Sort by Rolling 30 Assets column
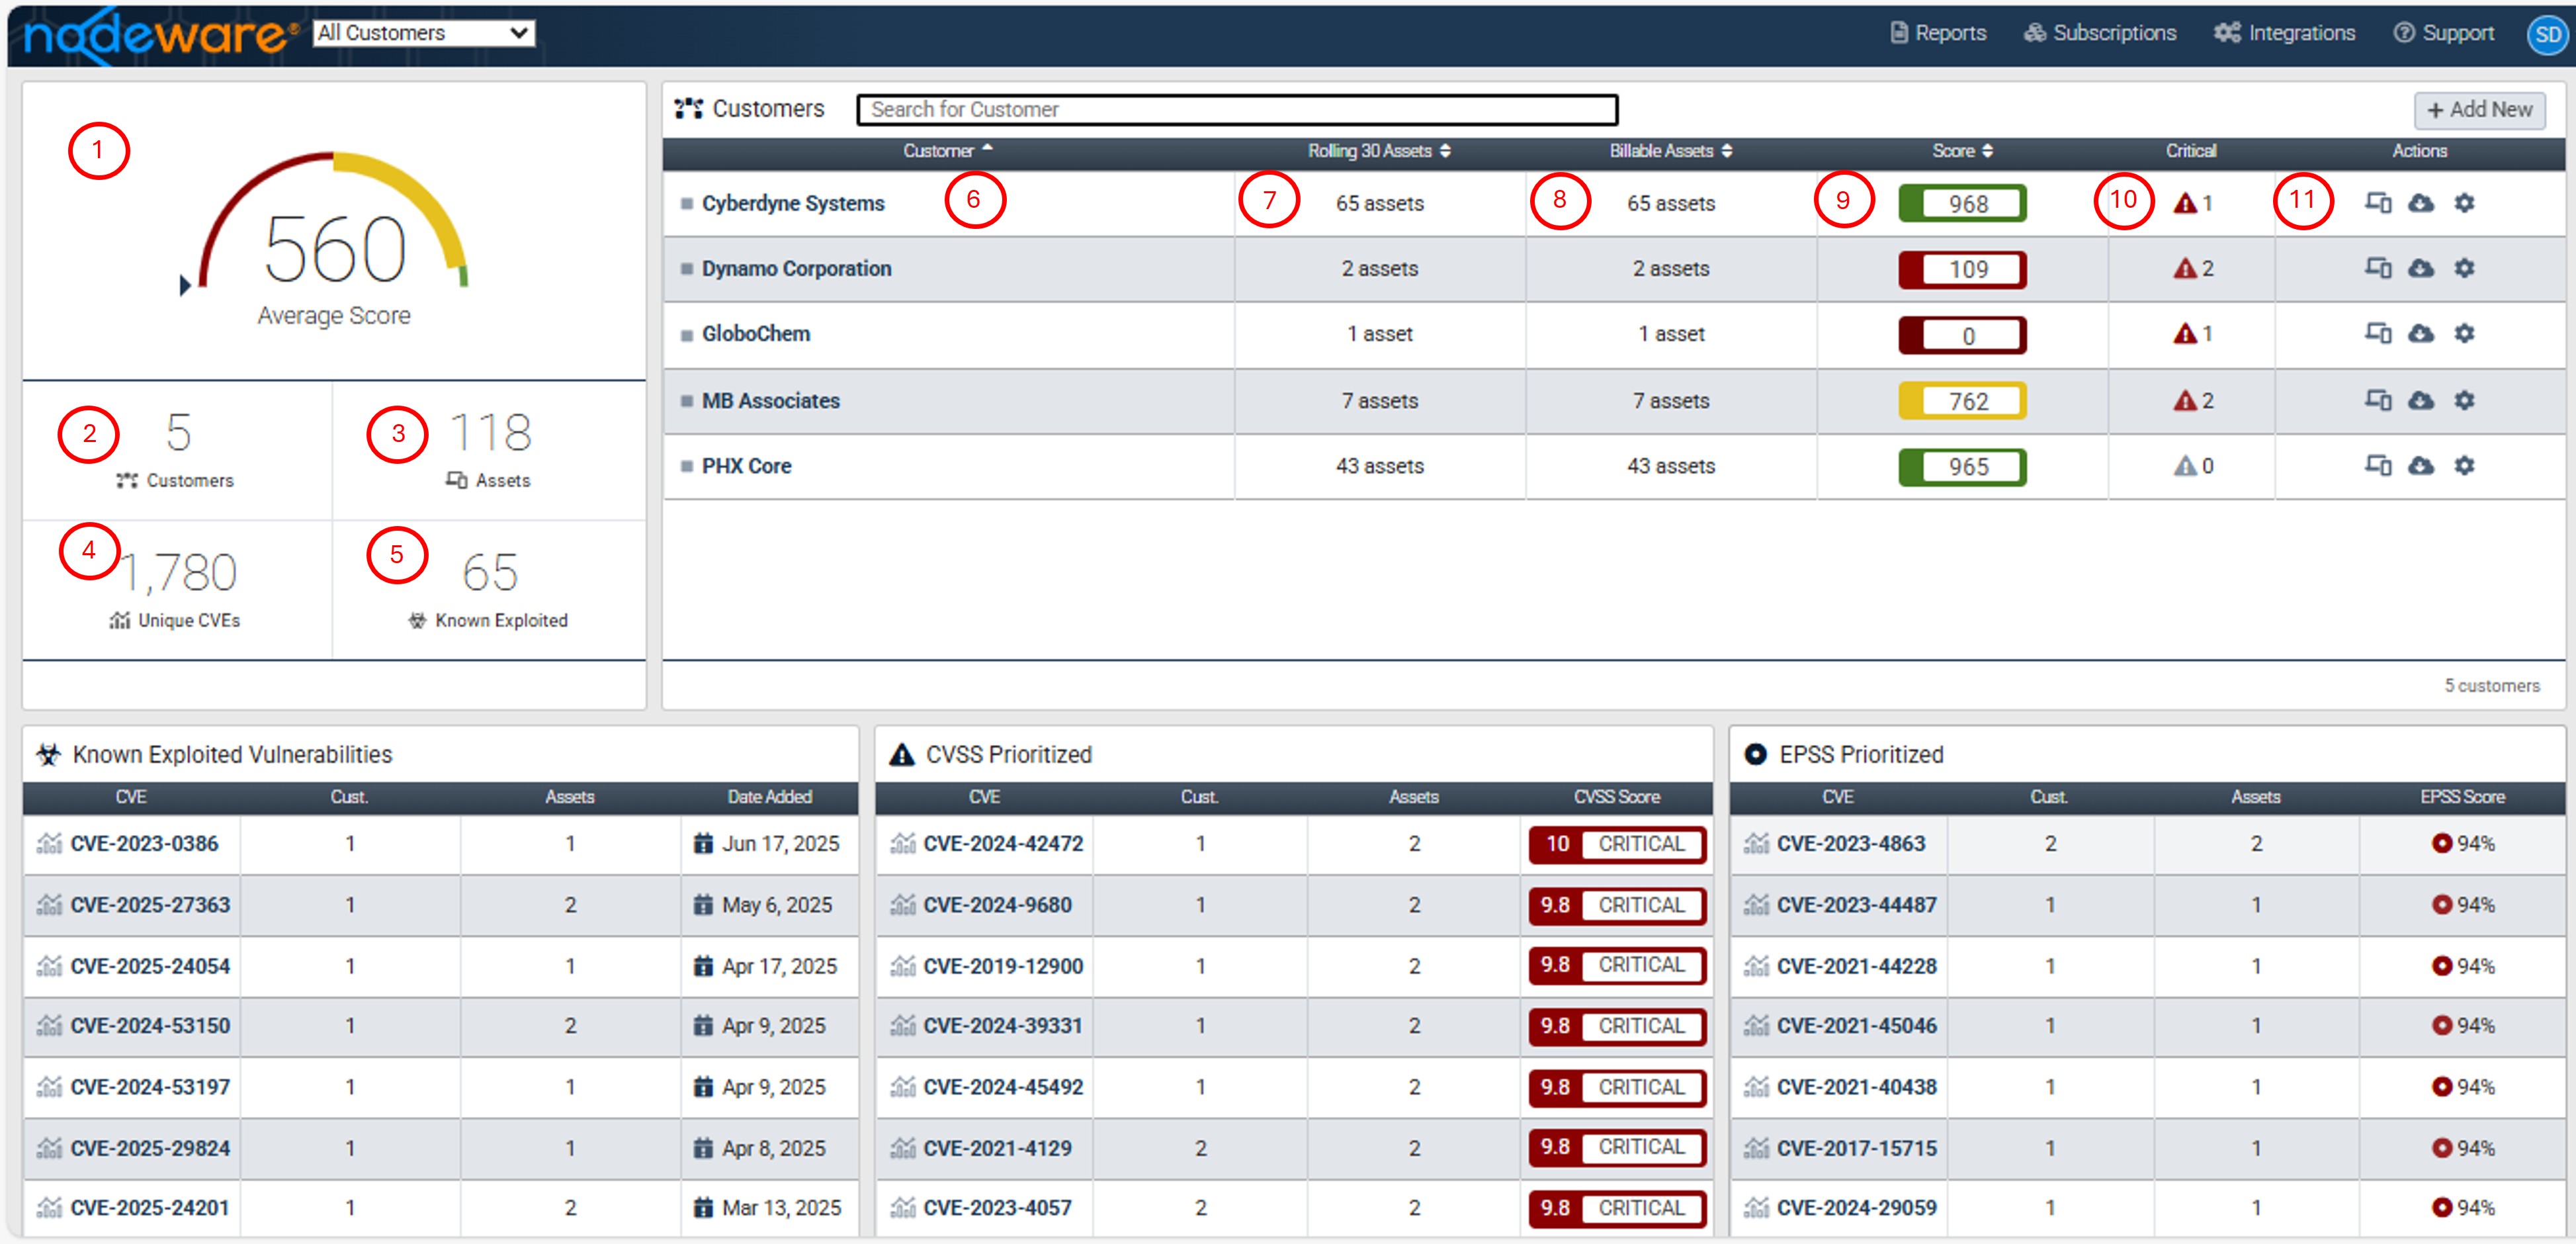Image resolution: width=2576 pixels, height=1244 pixels. (x=1379, y=151)
